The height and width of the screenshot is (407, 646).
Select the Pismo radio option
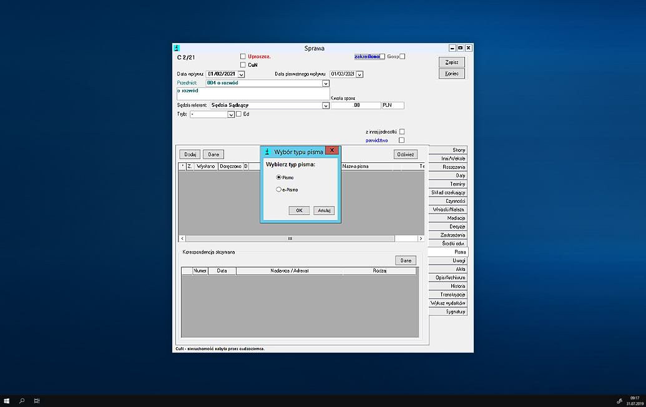coord(278,177)
